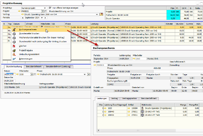This screenshot has width=203, height=136.
Task: Click airplane icon beside Reise erzeugen
Action: [13, 59]
